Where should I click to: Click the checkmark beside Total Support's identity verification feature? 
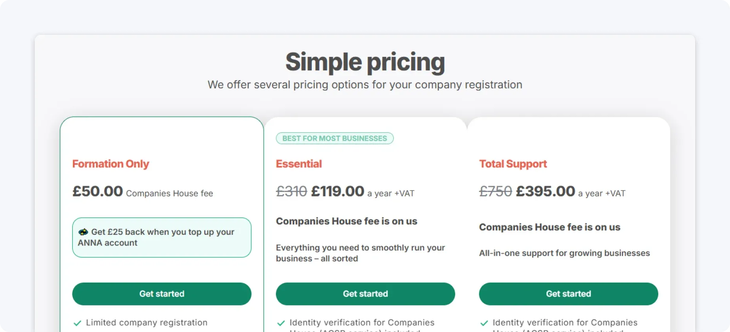coord(485,323)
